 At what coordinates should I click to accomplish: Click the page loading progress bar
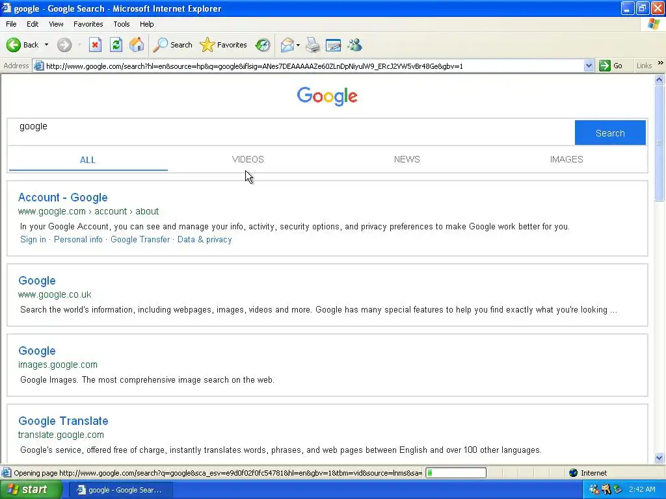(x=456, y=473)
